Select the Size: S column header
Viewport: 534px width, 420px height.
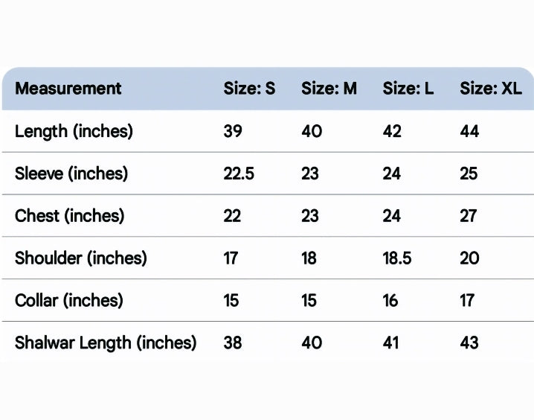pos(249,89)
